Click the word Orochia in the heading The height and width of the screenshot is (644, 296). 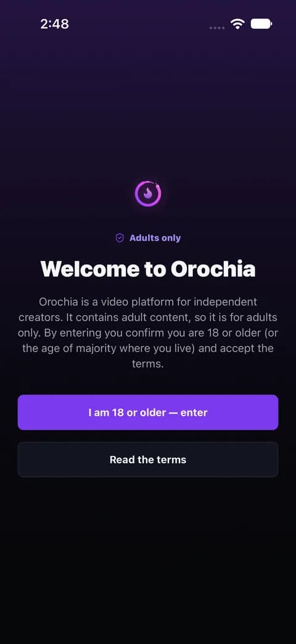pos(213,269)
